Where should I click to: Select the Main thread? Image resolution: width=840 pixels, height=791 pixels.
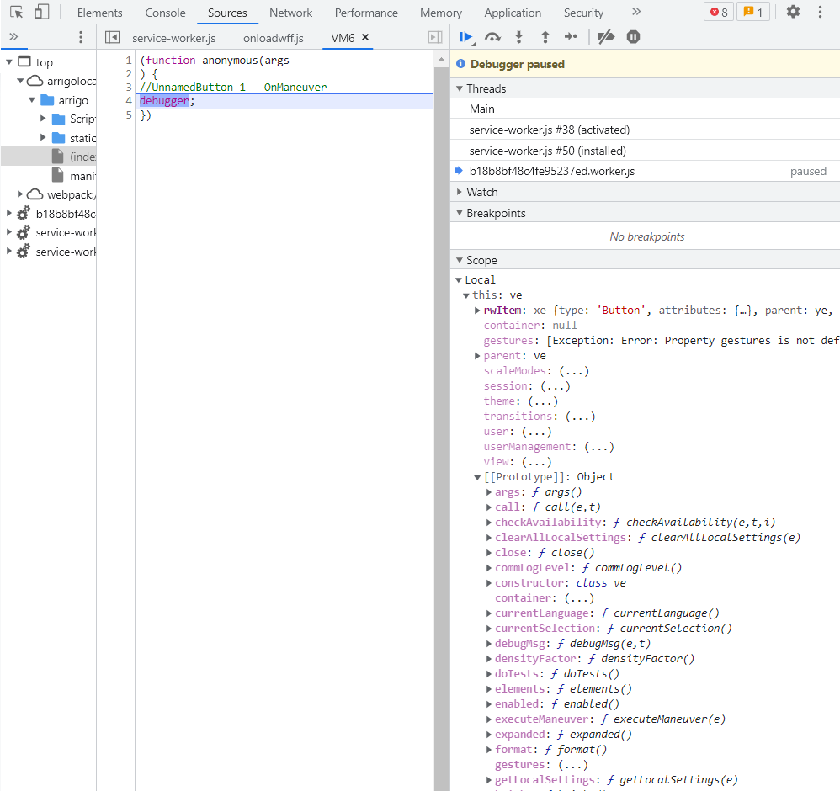tap(482, 109)
